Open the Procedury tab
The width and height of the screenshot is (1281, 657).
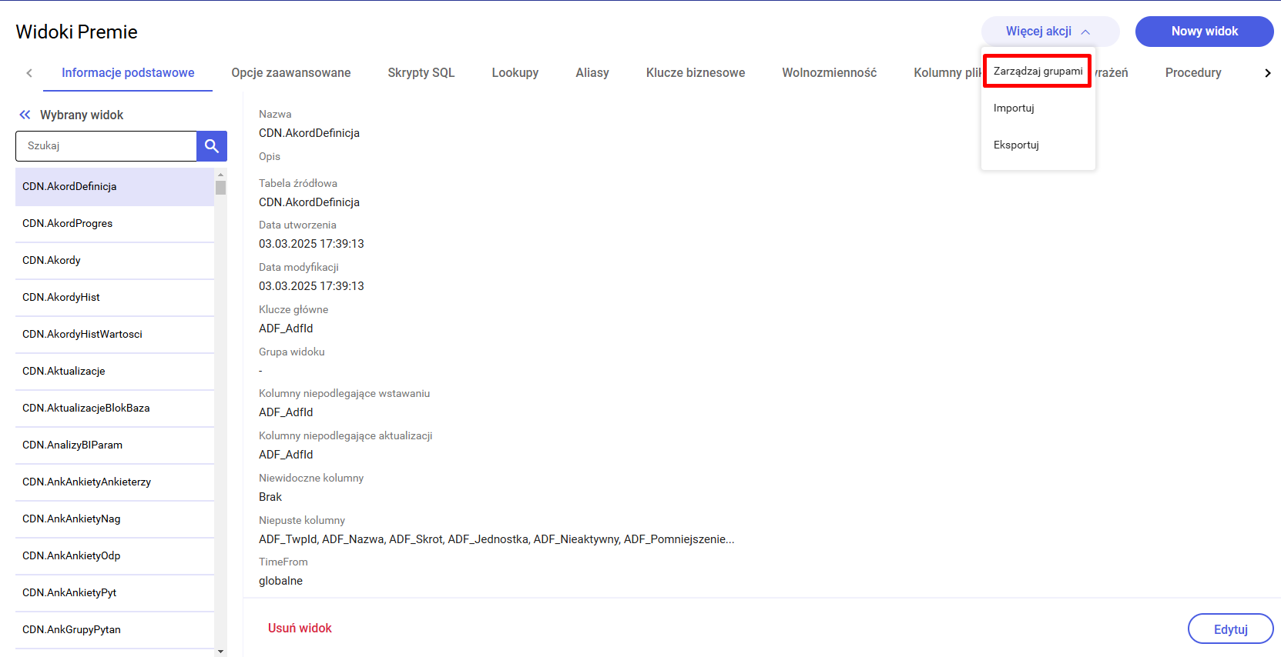click(1193, 73)
